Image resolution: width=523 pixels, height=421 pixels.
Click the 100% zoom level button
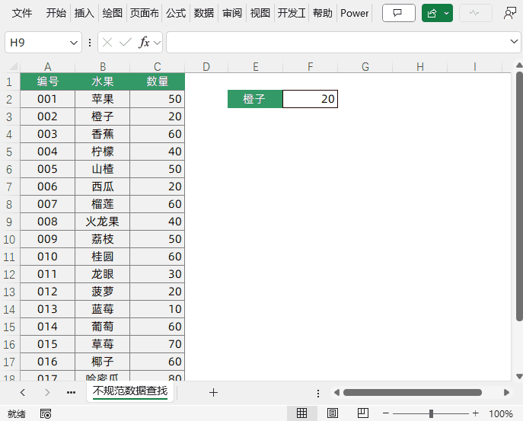click(x=500, y=413)
